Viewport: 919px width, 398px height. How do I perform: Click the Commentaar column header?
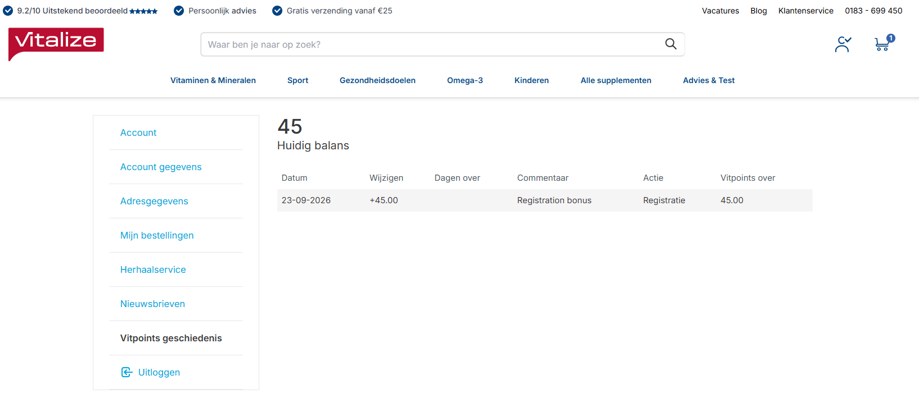543,178
